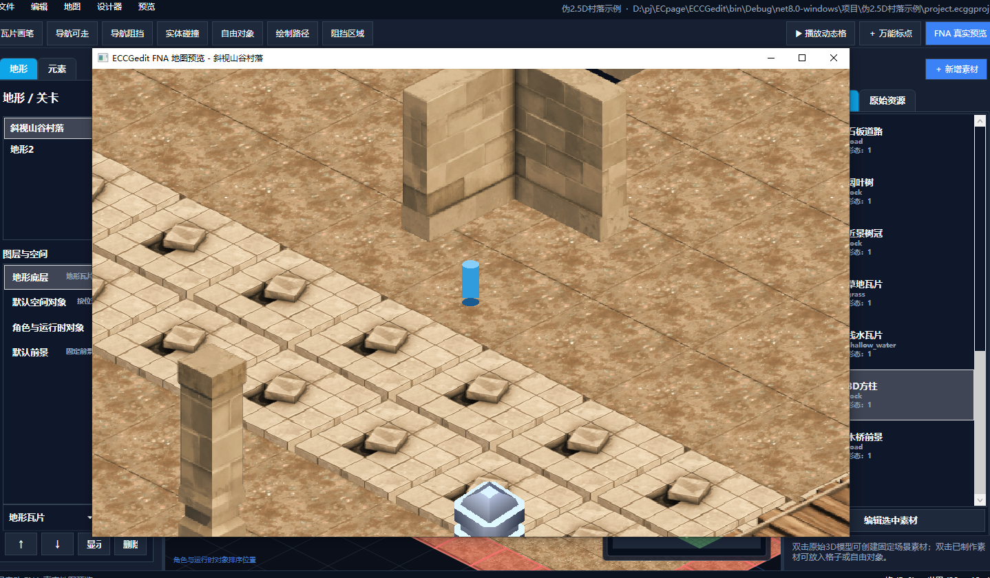990x578 pixels.
Task: Minimize the FNA map preview window
Action: 771,58
